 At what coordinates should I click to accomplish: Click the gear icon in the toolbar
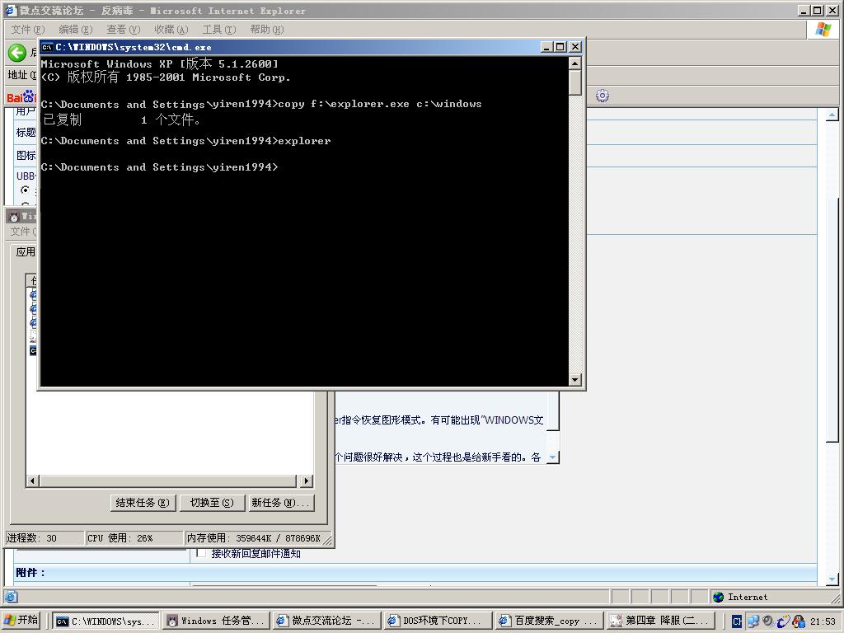603,96
